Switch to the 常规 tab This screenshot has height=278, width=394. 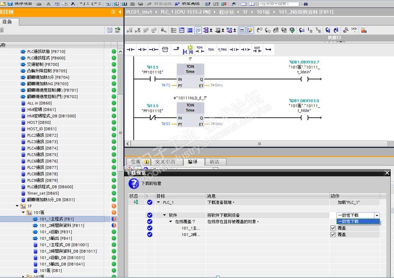point(138,162)
